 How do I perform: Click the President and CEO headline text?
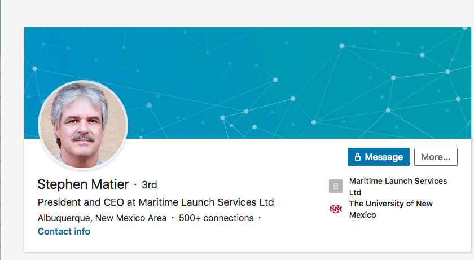[x=156, y=202]
